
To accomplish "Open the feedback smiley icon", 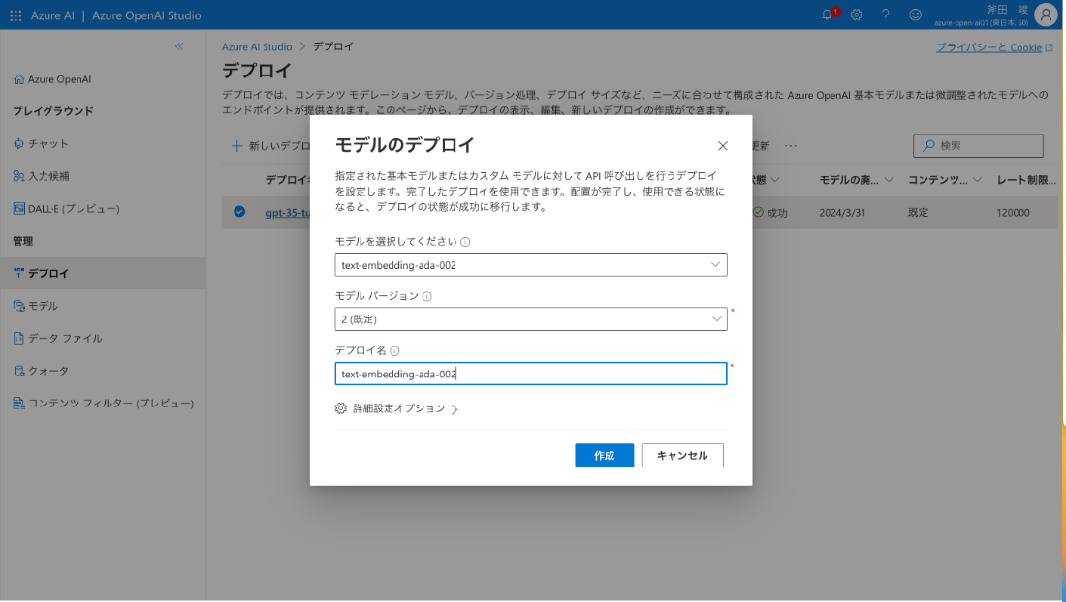I will point(915,15).
